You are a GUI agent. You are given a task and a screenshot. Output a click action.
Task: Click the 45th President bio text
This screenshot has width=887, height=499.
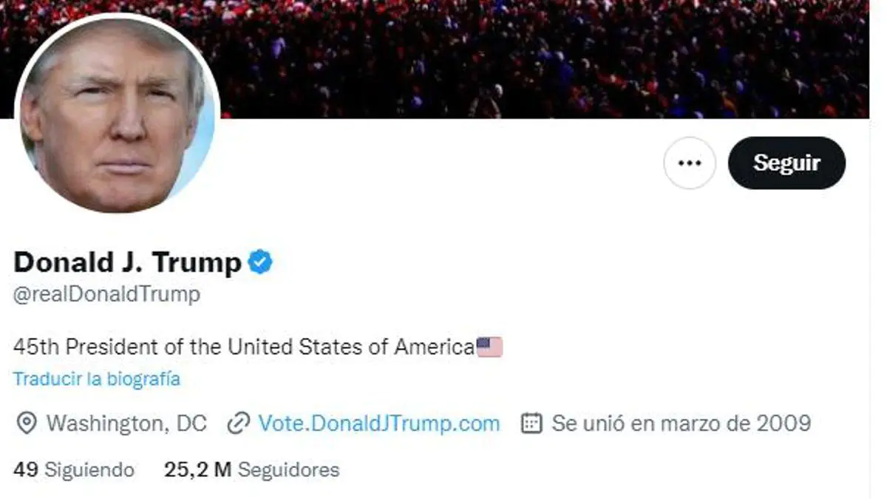tap(244, 347)
